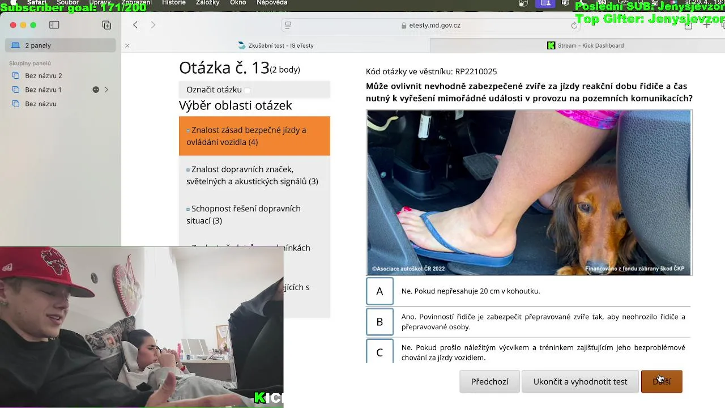Check the Označit otázku checkbox

coord(248,90)
